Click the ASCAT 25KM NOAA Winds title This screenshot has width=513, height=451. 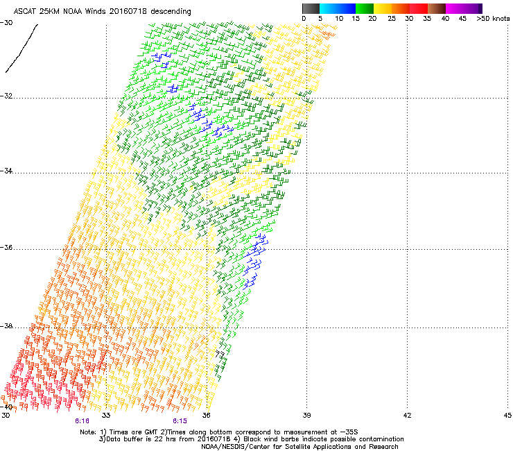point(102,11)
